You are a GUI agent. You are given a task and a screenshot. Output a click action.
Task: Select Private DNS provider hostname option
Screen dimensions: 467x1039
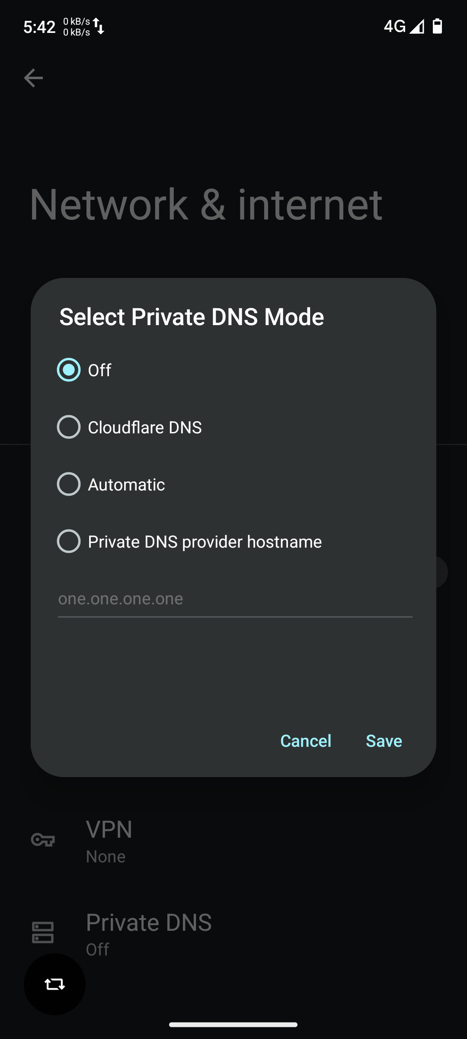69,541
